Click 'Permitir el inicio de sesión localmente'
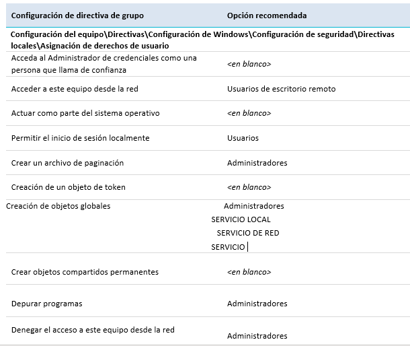Viewport: 410px width, 346px height. [80, 138]
